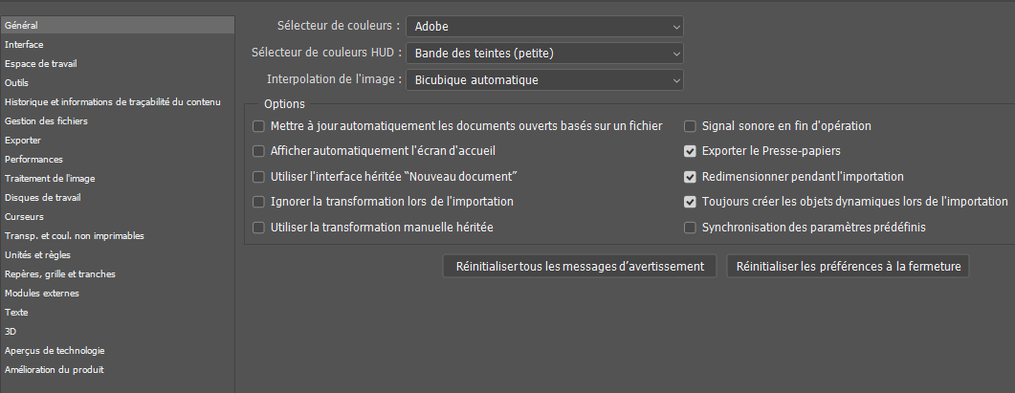Select Unités et règles in sidebar
Viewport: 1015px width, 393px height.
point(37,254)
